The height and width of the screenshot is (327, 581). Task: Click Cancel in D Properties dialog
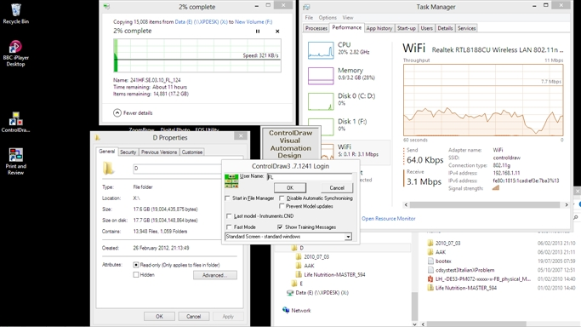(193, 316)
